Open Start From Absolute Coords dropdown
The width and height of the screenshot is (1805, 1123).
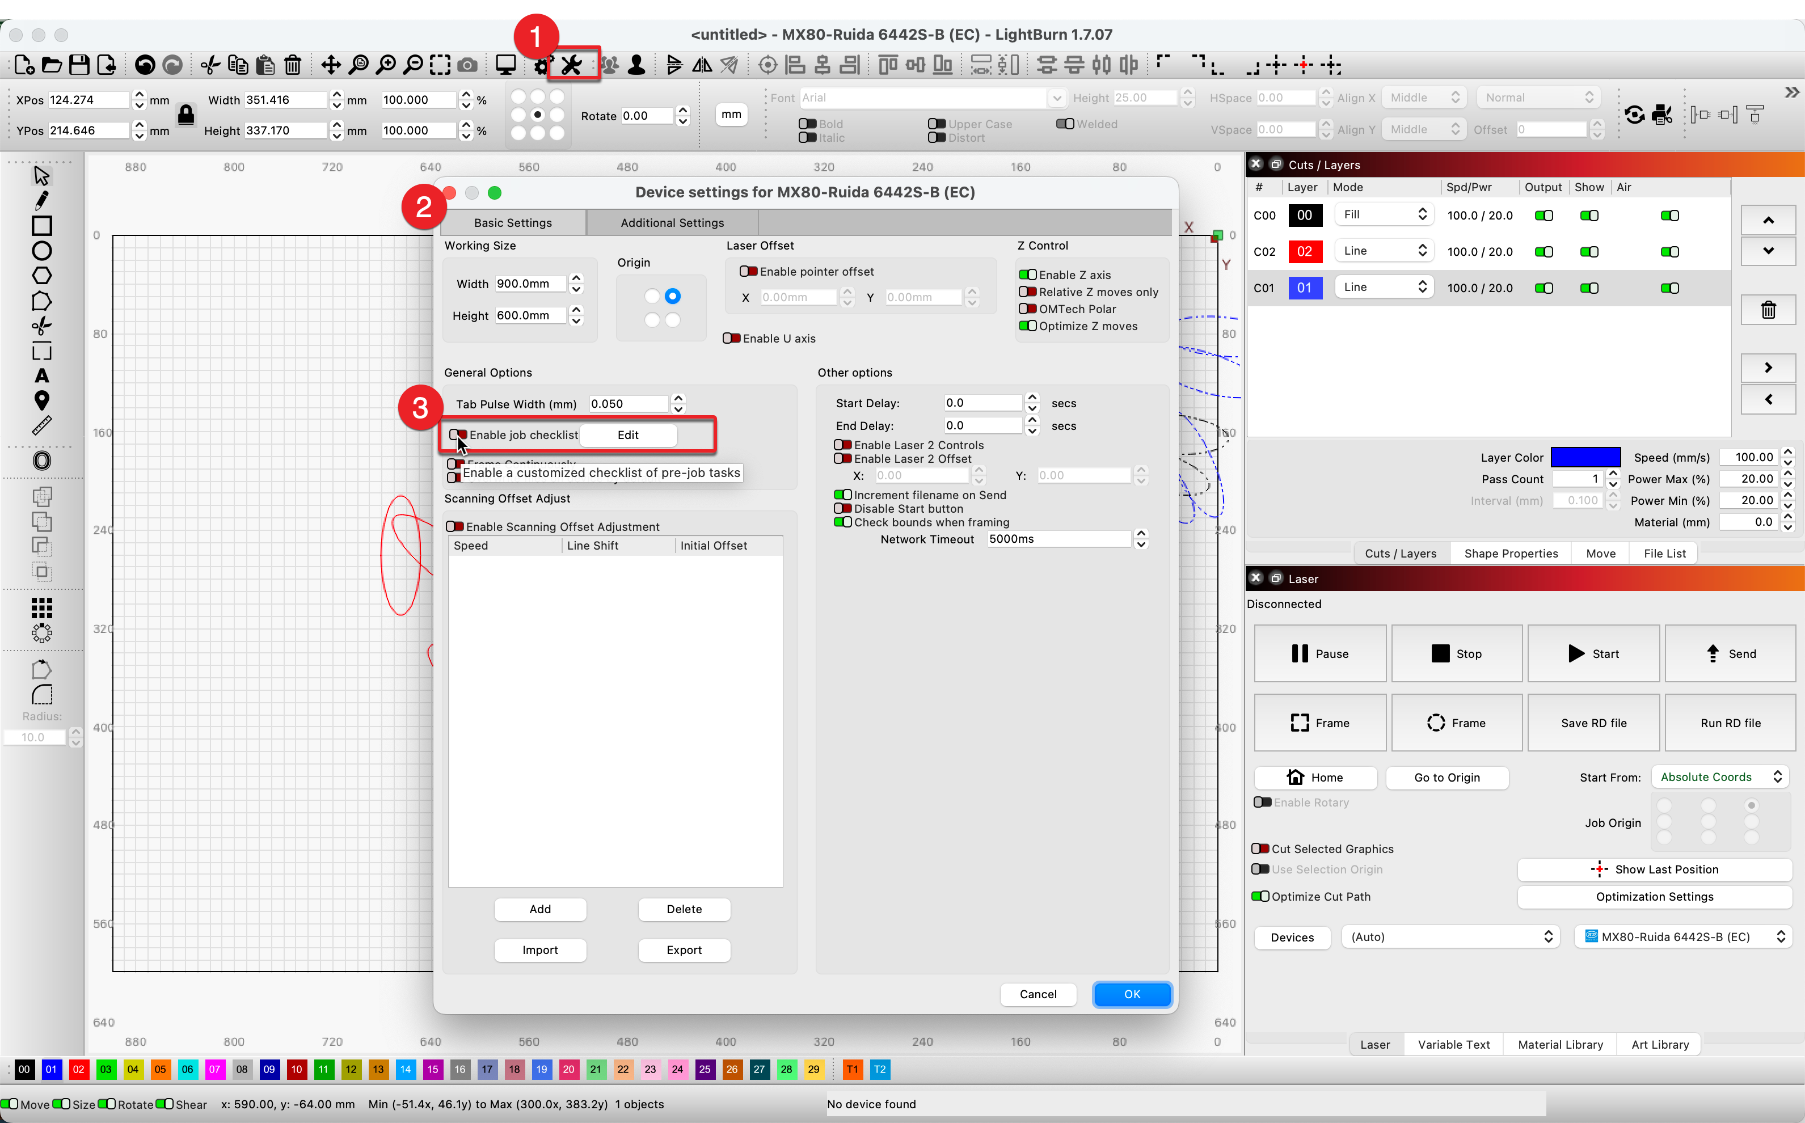[1719, 777]
